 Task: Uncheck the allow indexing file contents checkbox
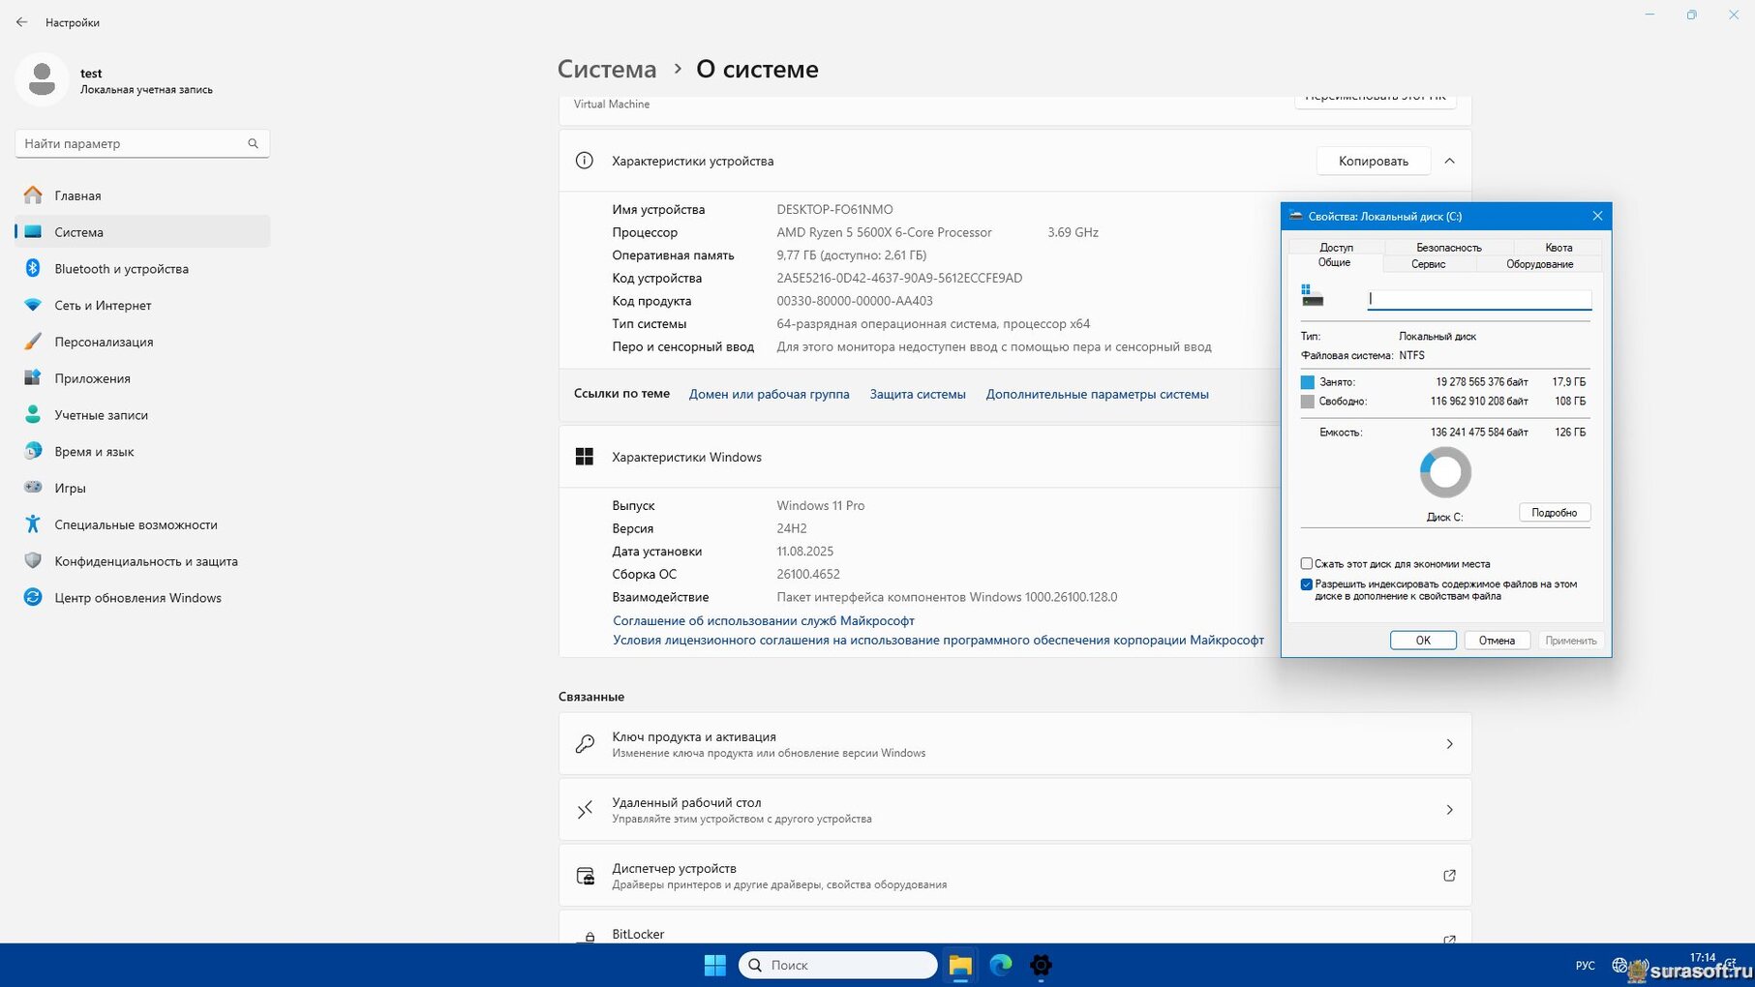tap(1307, 584)
